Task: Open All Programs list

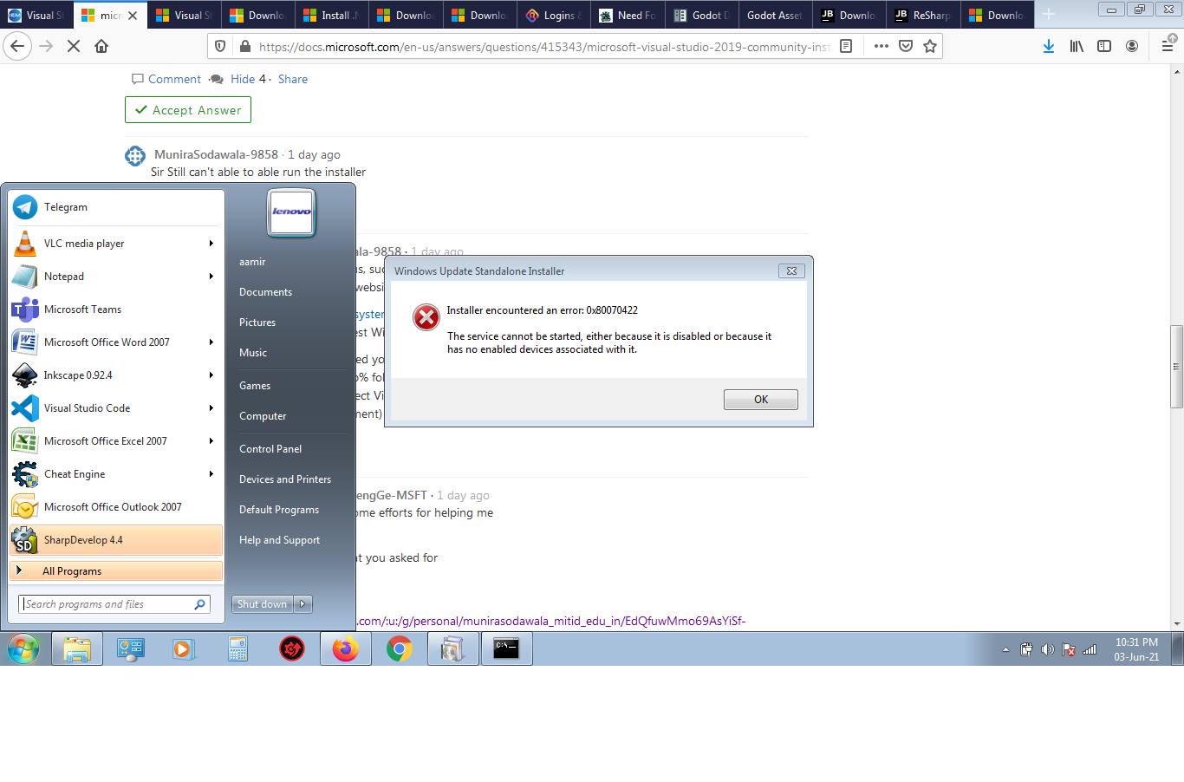Action: [116, 571]
